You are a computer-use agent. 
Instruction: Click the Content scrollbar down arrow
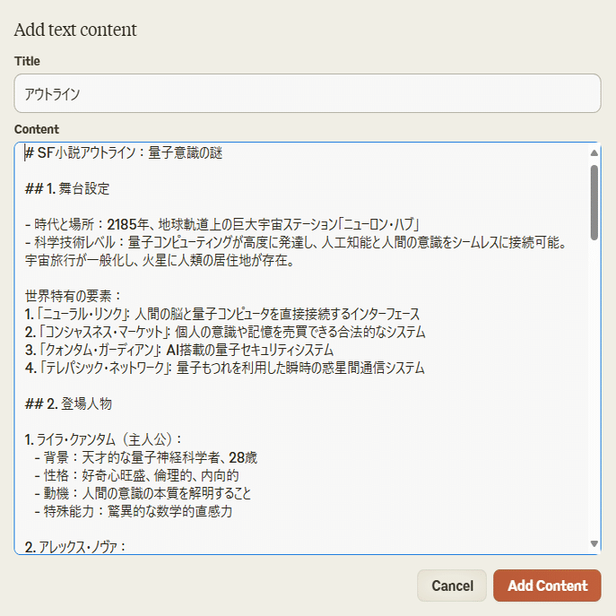[x=594, y=543]
